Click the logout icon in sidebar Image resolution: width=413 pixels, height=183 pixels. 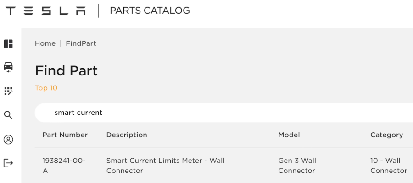[x=8, y=163]
